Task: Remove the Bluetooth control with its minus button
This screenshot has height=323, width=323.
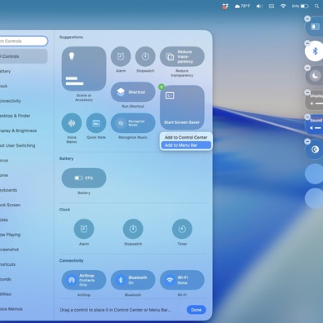Action: click(308, 43)
